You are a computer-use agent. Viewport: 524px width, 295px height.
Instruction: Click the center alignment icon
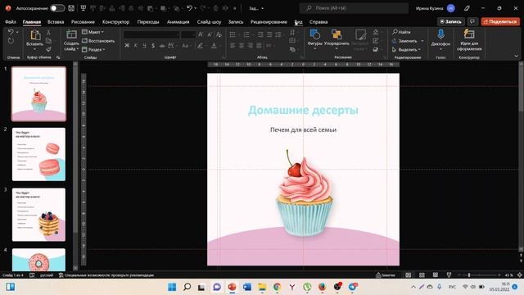pyautogui.click(x=242, y=46)
